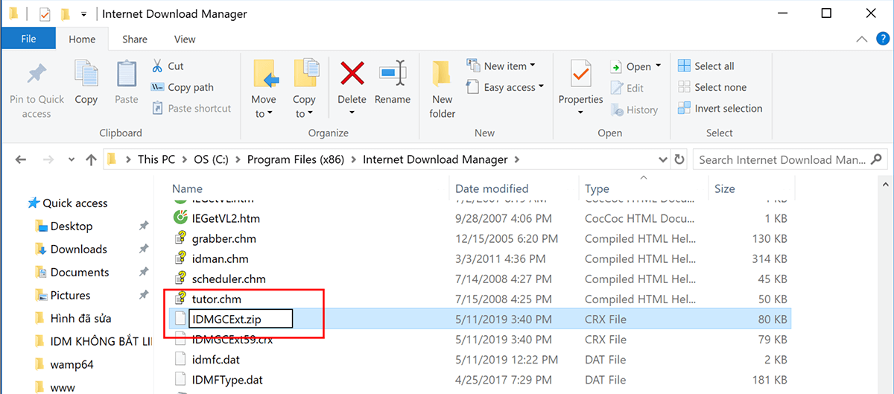The height and width of the screenshot is (394, 894).
Task: Select the idman.chm file
Action: (220, 258)
